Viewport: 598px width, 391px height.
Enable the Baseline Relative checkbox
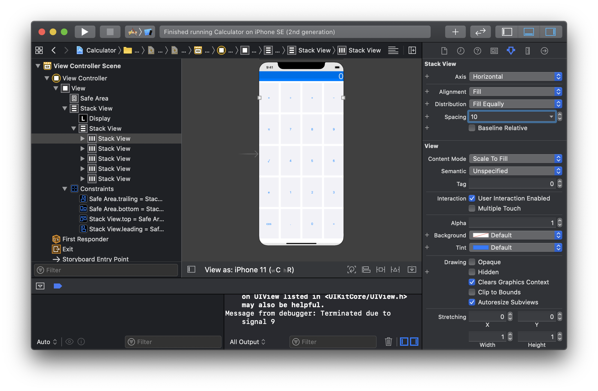coord(472,128)
